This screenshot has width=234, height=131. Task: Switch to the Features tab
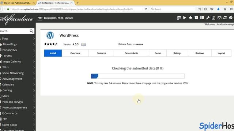point(101,53)
